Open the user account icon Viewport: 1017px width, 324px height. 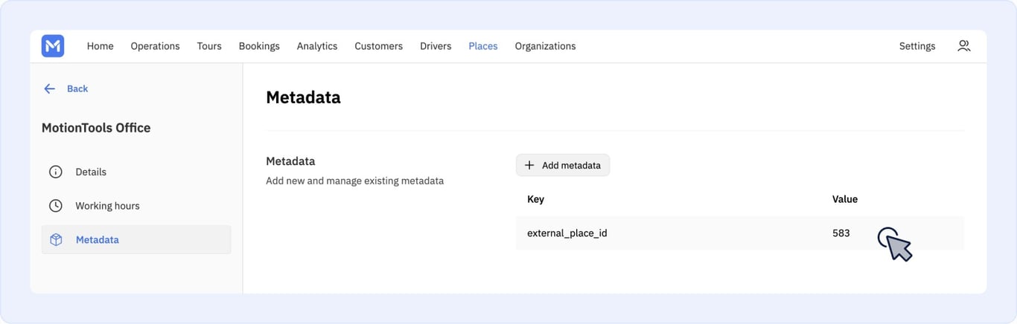[x=964, y=46]
